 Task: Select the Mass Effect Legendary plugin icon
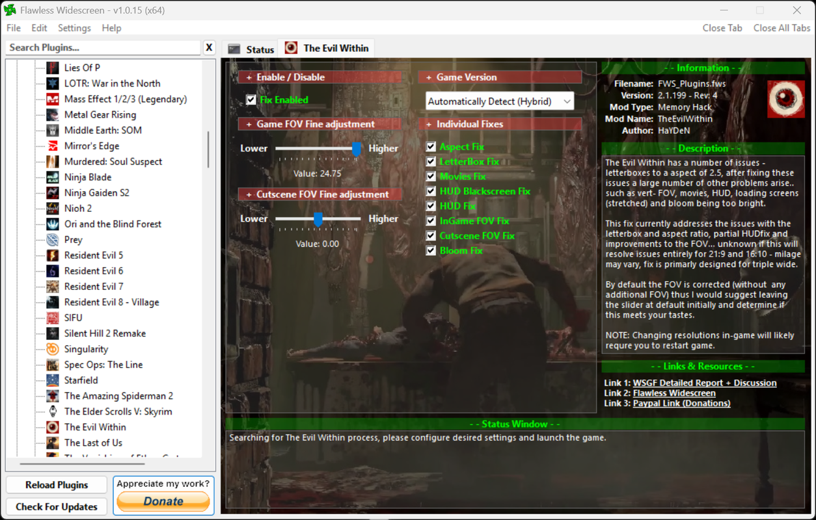pyautogui.click(x=53, y=99)
